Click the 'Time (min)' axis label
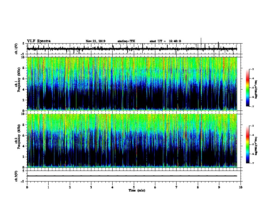 [137, 190]
